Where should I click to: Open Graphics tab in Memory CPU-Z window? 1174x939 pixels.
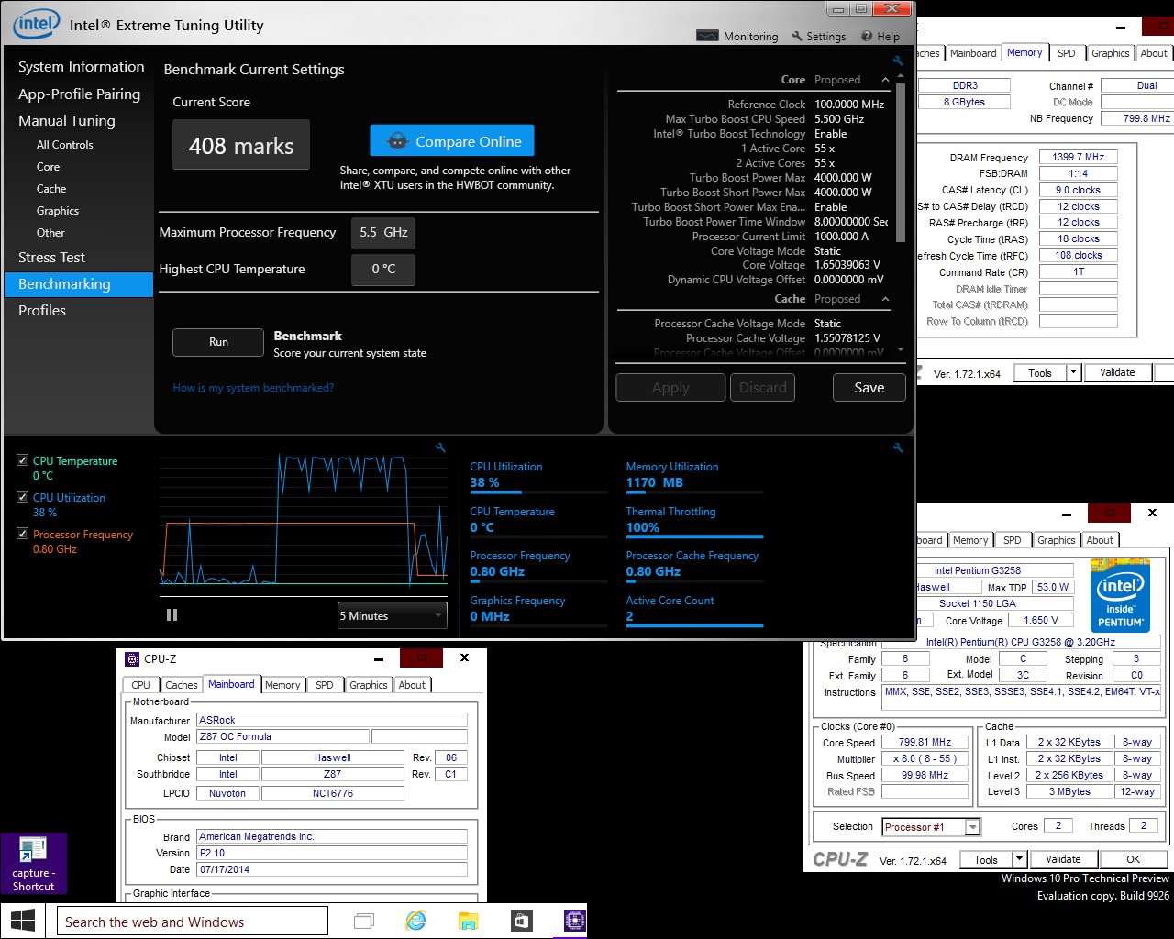tap(1110, 53)
